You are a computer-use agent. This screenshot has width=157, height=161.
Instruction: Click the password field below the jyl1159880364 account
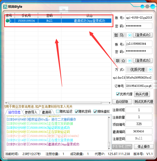tap(139, 51)
